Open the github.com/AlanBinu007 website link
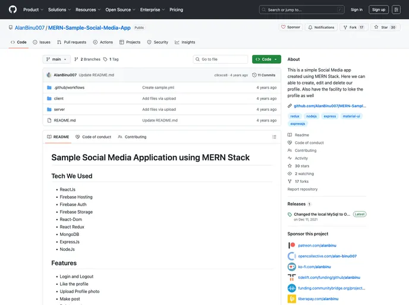Screen dimensions: 409x305 tap(330, 106)
